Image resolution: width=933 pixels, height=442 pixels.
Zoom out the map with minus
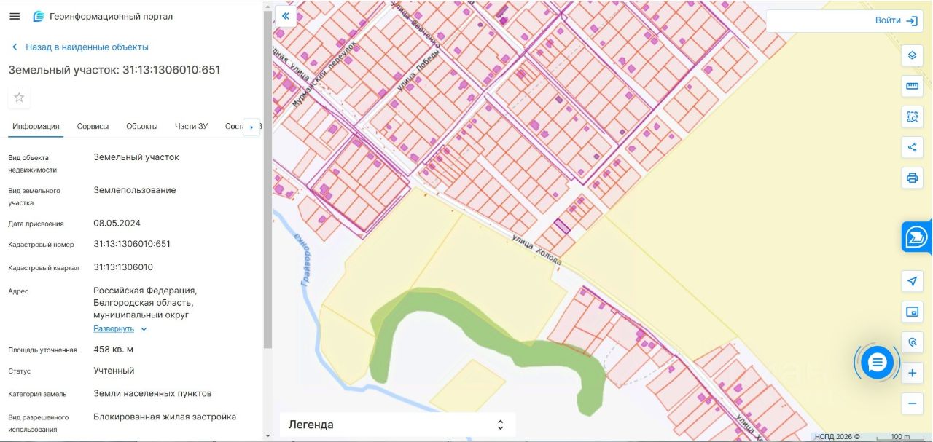point(912,403)
